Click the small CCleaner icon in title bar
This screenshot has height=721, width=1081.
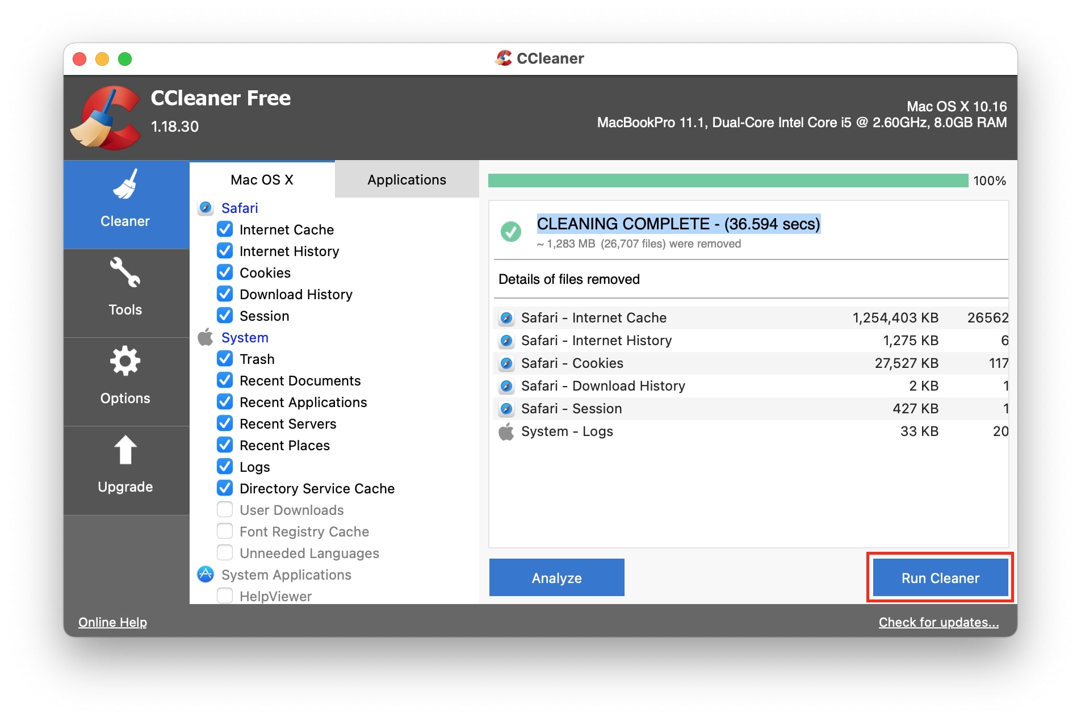[504, 58]
